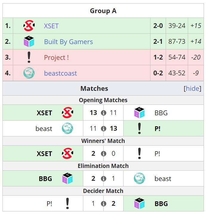Image resolution: width=206 pixels, height=215 pixels.
Task: Click the Built By Gamers cube logo in standings
Action: coord(29,41)
